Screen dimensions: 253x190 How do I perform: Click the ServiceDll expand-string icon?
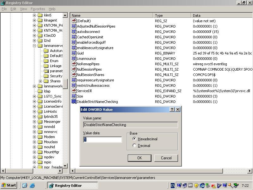[x=74, y=91]
